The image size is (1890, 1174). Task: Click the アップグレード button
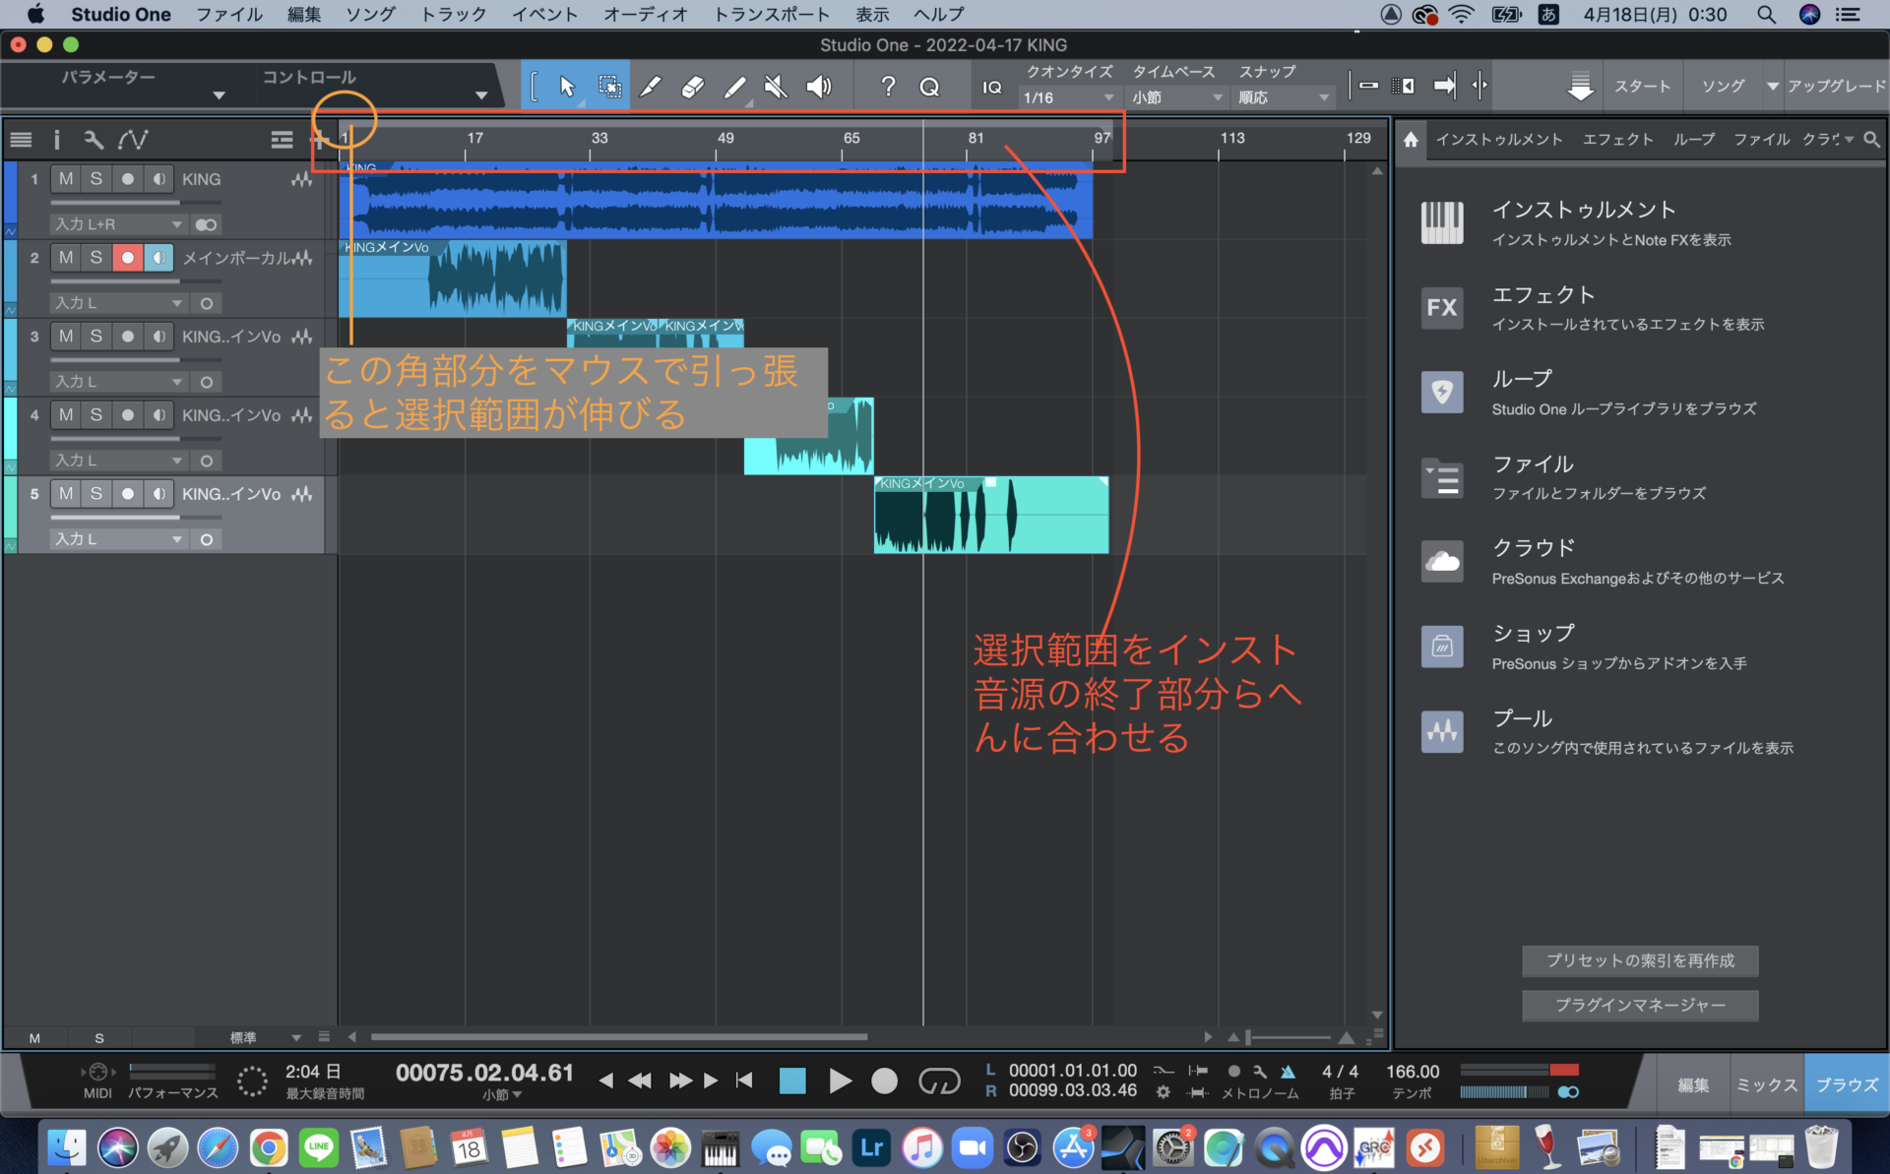1837,86
